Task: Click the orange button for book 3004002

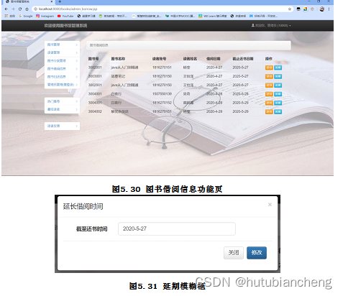Action: [x=269, y=112]
